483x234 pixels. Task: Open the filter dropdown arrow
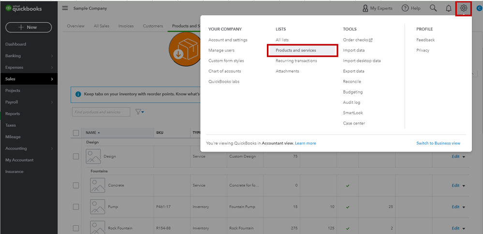[143, 112]
